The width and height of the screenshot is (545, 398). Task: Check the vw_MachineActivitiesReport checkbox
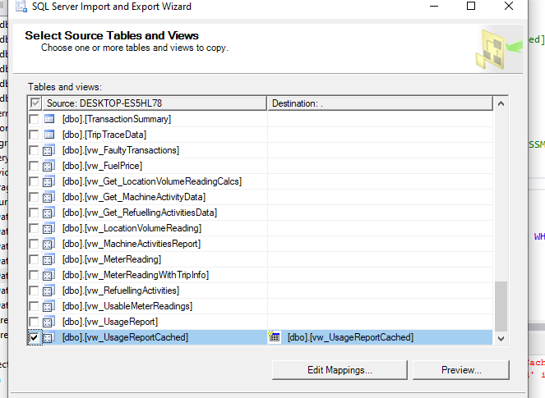tap(34, 245)
